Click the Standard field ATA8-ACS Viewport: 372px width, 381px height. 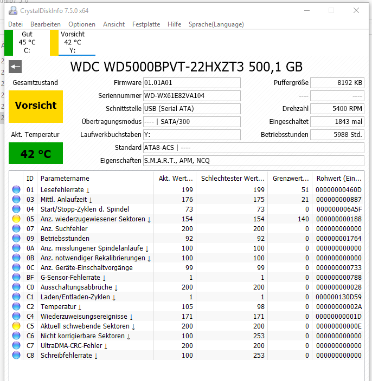coord(254,148)
